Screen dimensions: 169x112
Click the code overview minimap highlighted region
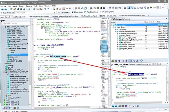104,47
